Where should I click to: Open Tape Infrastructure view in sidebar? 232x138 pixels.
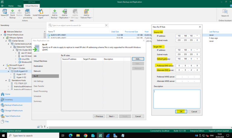pos(13,116)
